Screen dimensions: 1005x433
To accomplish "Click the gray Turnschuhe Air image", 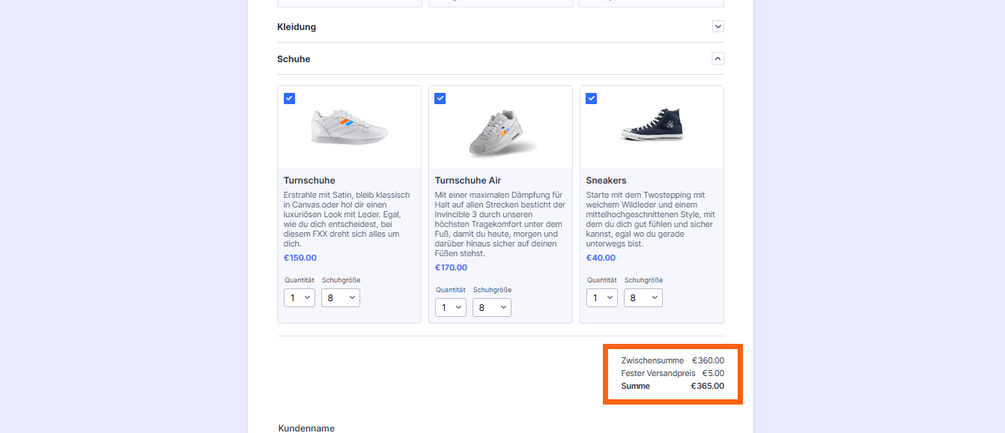I will click(500, 133).
